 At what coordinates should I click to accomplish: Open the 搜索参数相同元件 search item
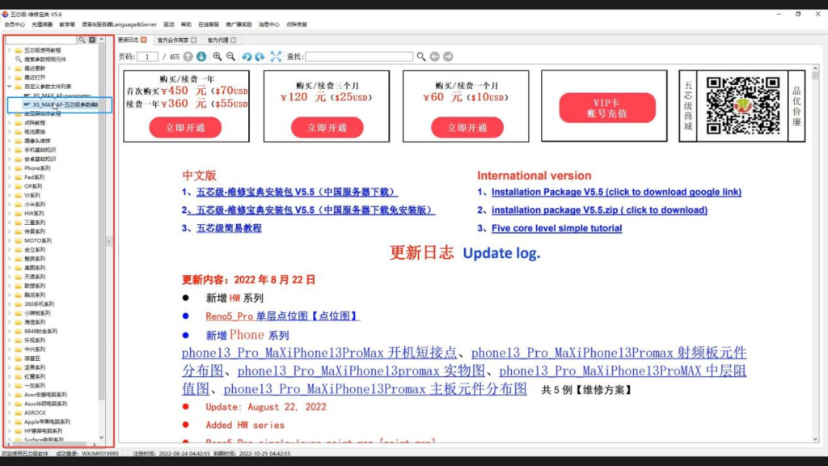point(45,59)
